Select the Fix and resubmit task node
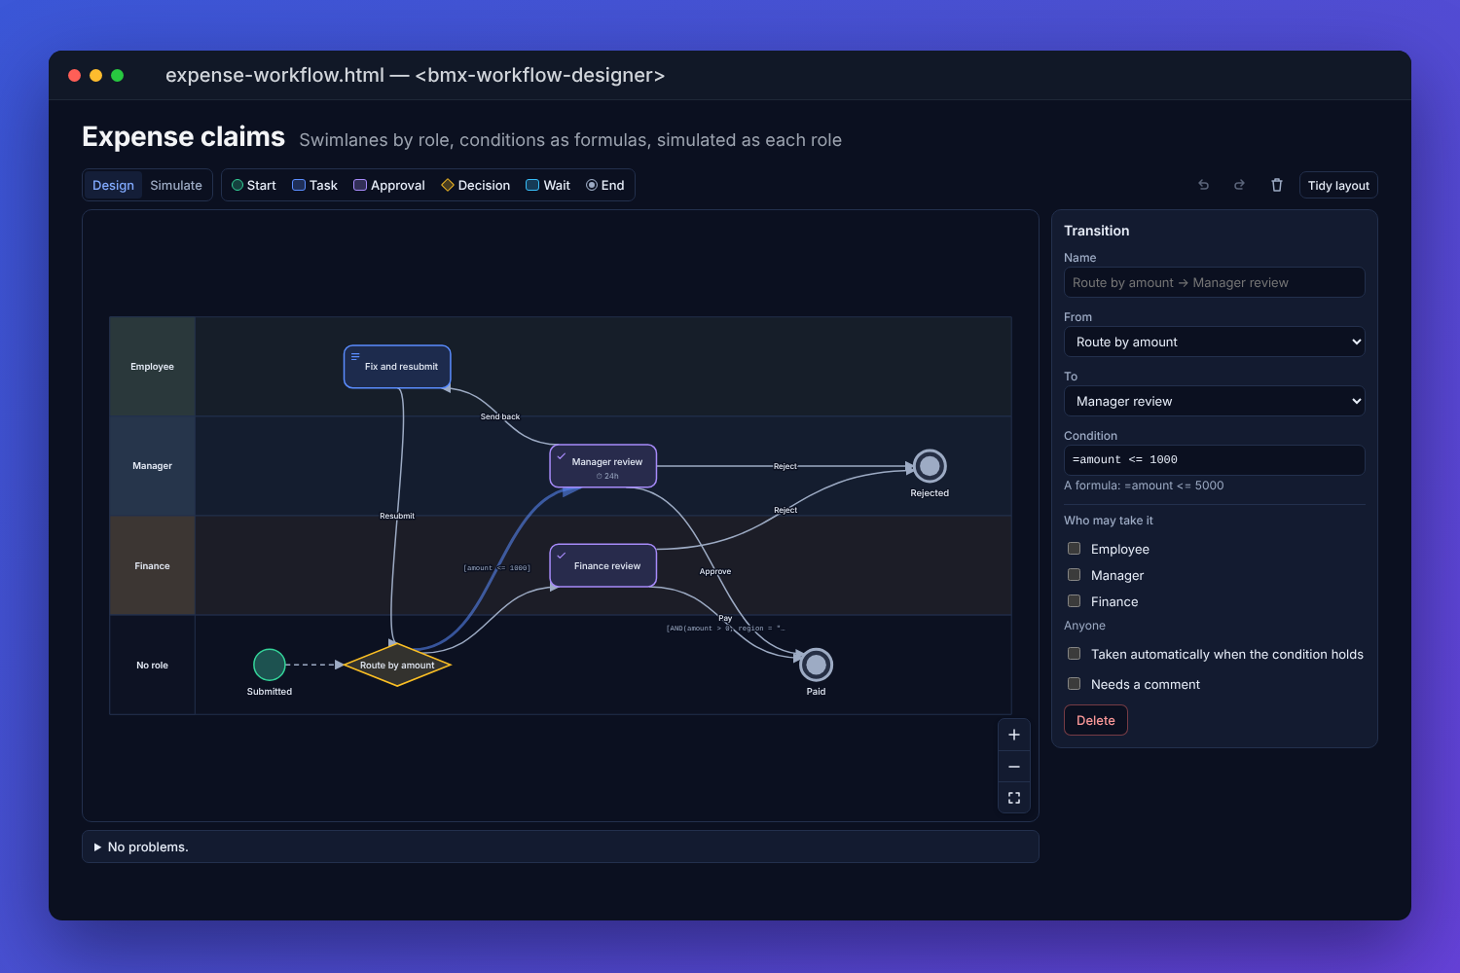 397,367
